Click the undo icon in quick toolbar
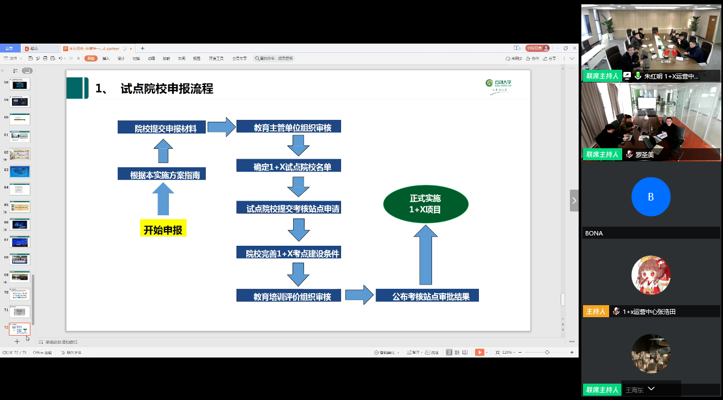723x400 pixels. 60,58
